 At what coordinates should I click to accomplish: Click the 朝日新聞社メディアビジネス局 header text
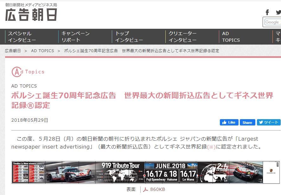[31, 5]
